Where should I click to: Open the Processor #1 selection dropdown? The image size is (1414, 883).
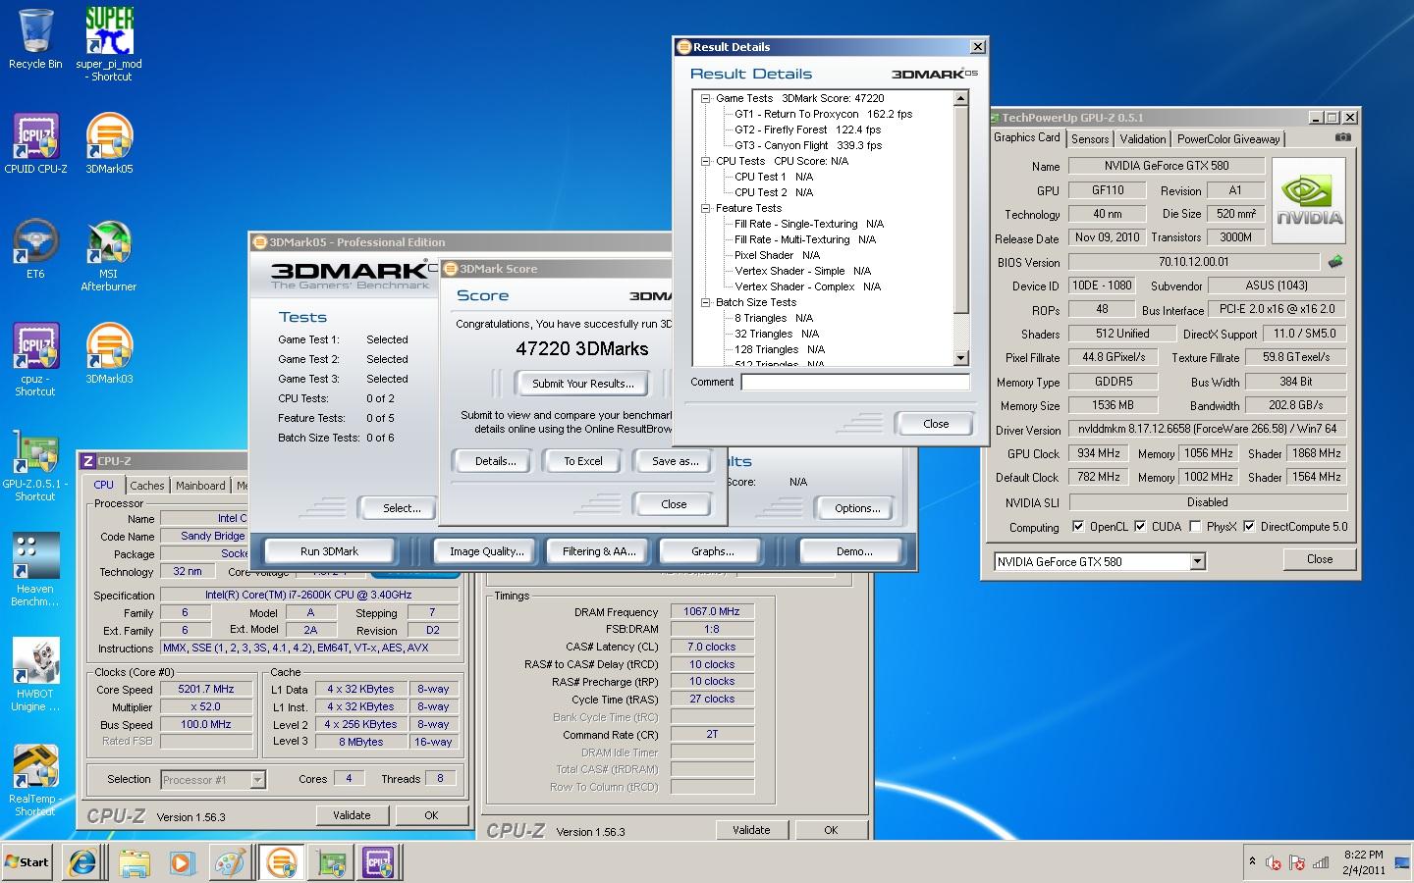point(257,780)
